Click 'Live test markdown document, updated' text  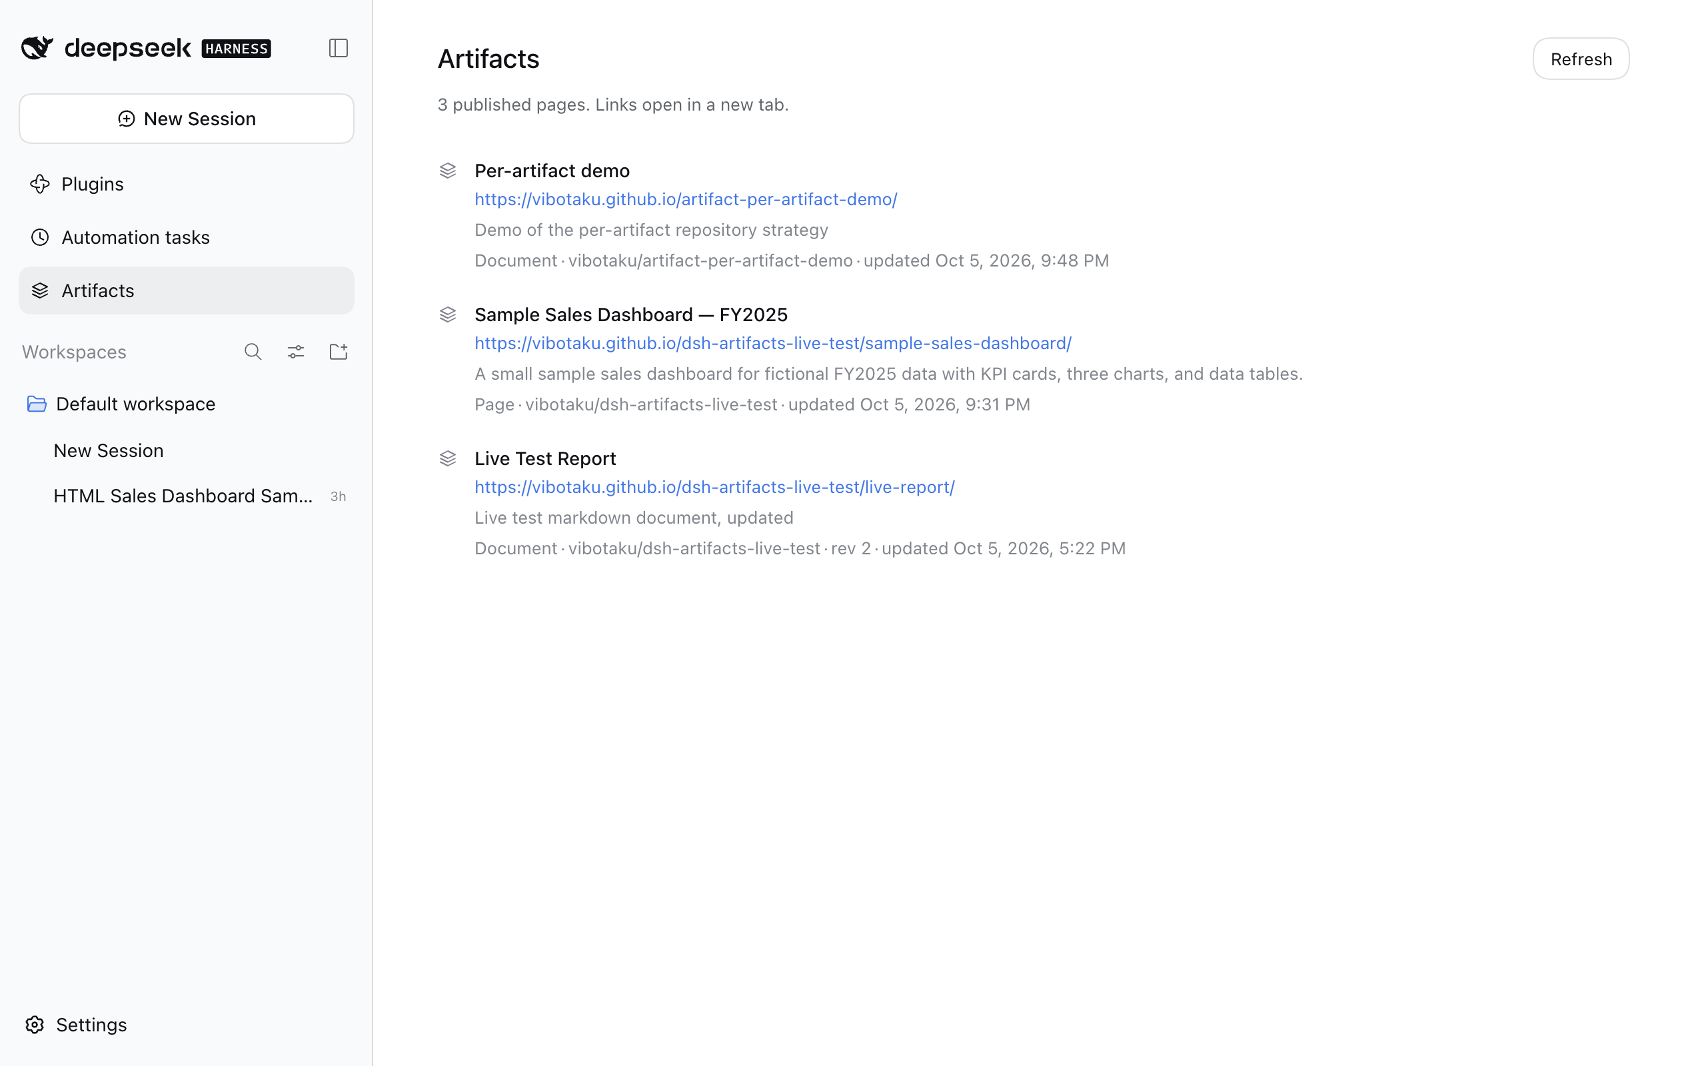tap(634, 518)
